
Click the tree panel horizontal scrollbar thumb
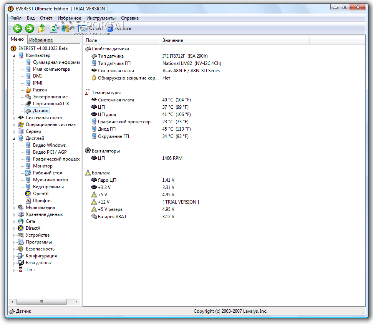[x=41, y=302]
